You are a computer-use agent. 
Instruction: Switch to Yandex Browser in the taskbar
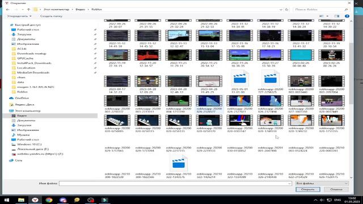coord(35,200)
